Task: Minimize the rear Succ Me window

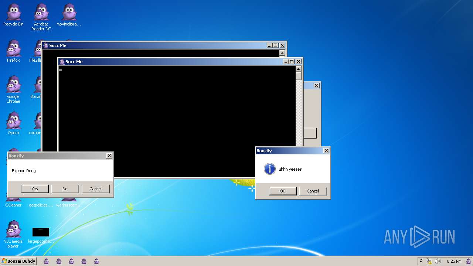Action: tap(269, 45)
